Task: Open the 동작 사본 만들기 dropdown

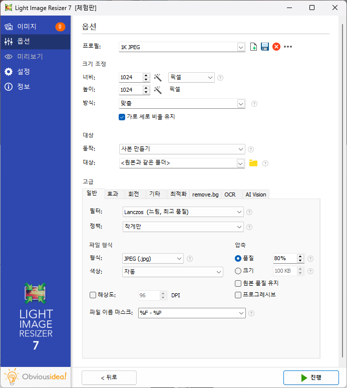Action: (182, 149)
